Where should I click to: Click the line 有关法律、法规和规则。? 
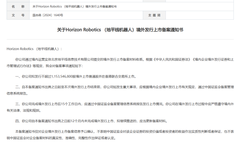tap(24, 111)
